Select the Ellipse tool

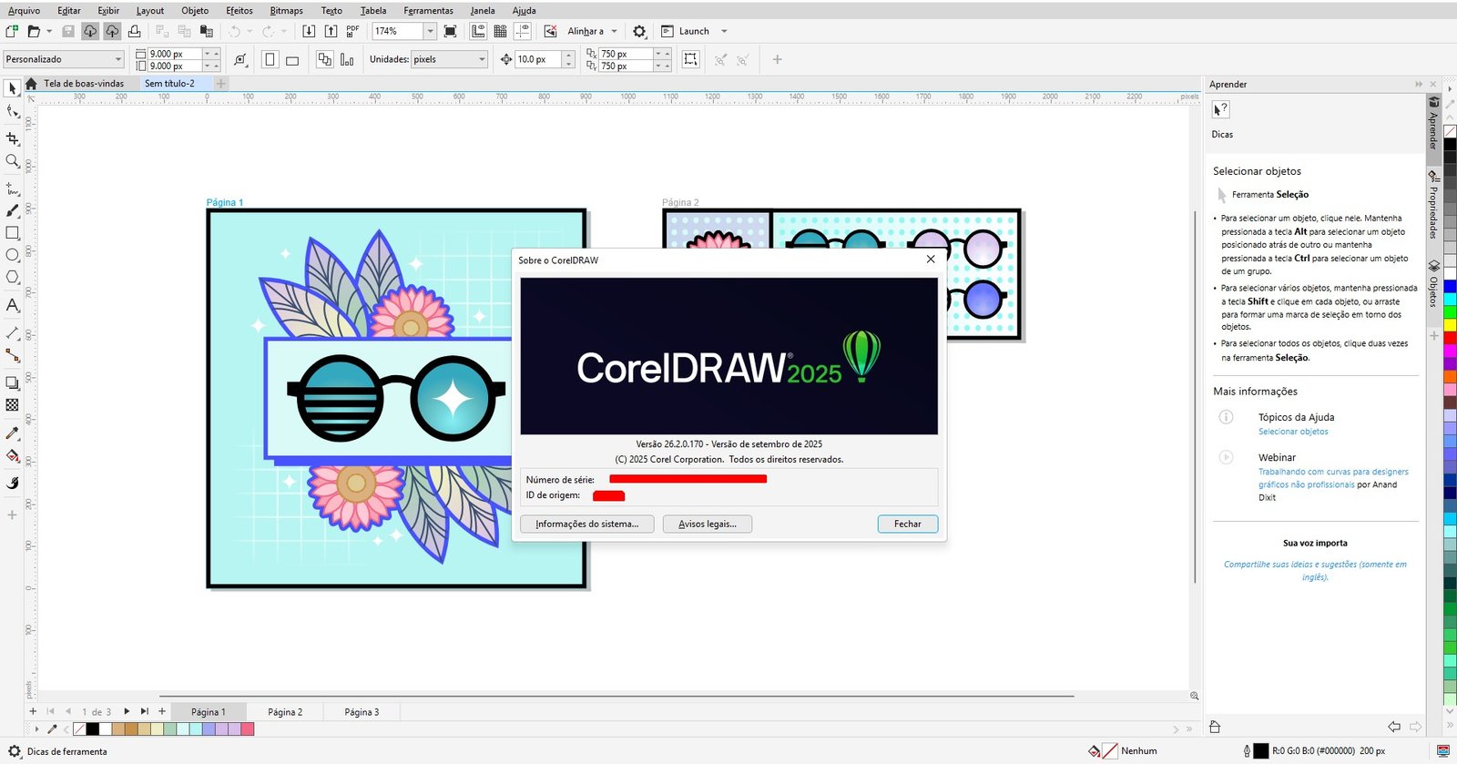[12, 255]
